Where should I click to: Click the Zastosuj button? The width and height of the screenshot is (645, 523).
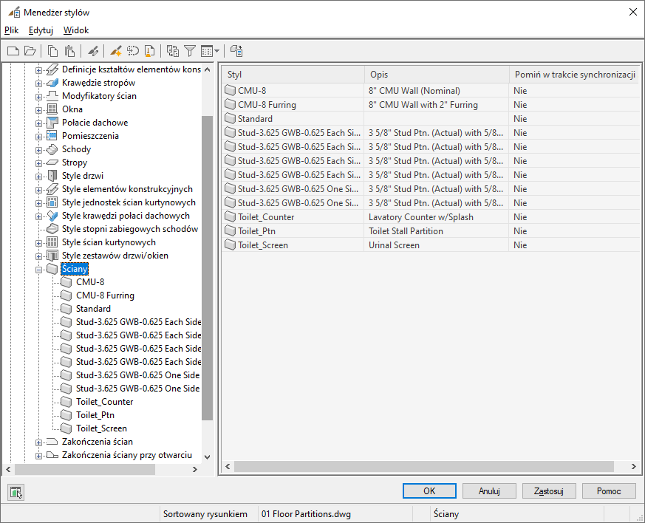pyautogui.click(x=549, y=491)
